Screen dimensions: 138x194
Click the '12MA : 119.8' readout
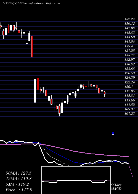coord(18,179)
